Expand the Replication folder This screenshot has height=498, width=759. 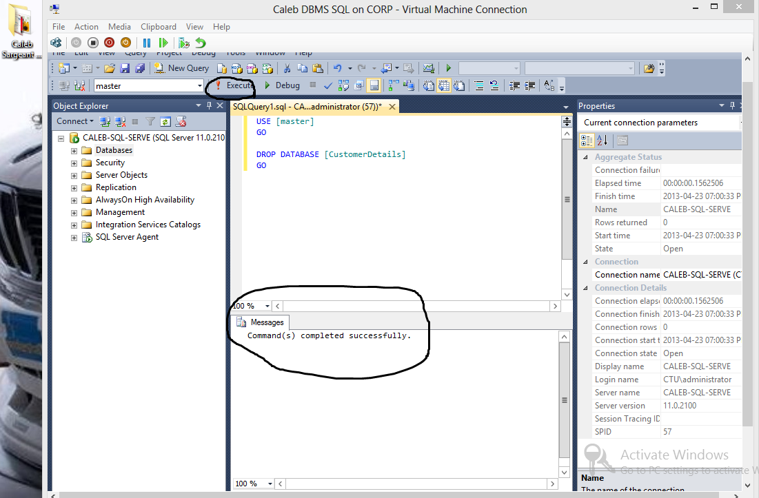click(x=74, y=188)
